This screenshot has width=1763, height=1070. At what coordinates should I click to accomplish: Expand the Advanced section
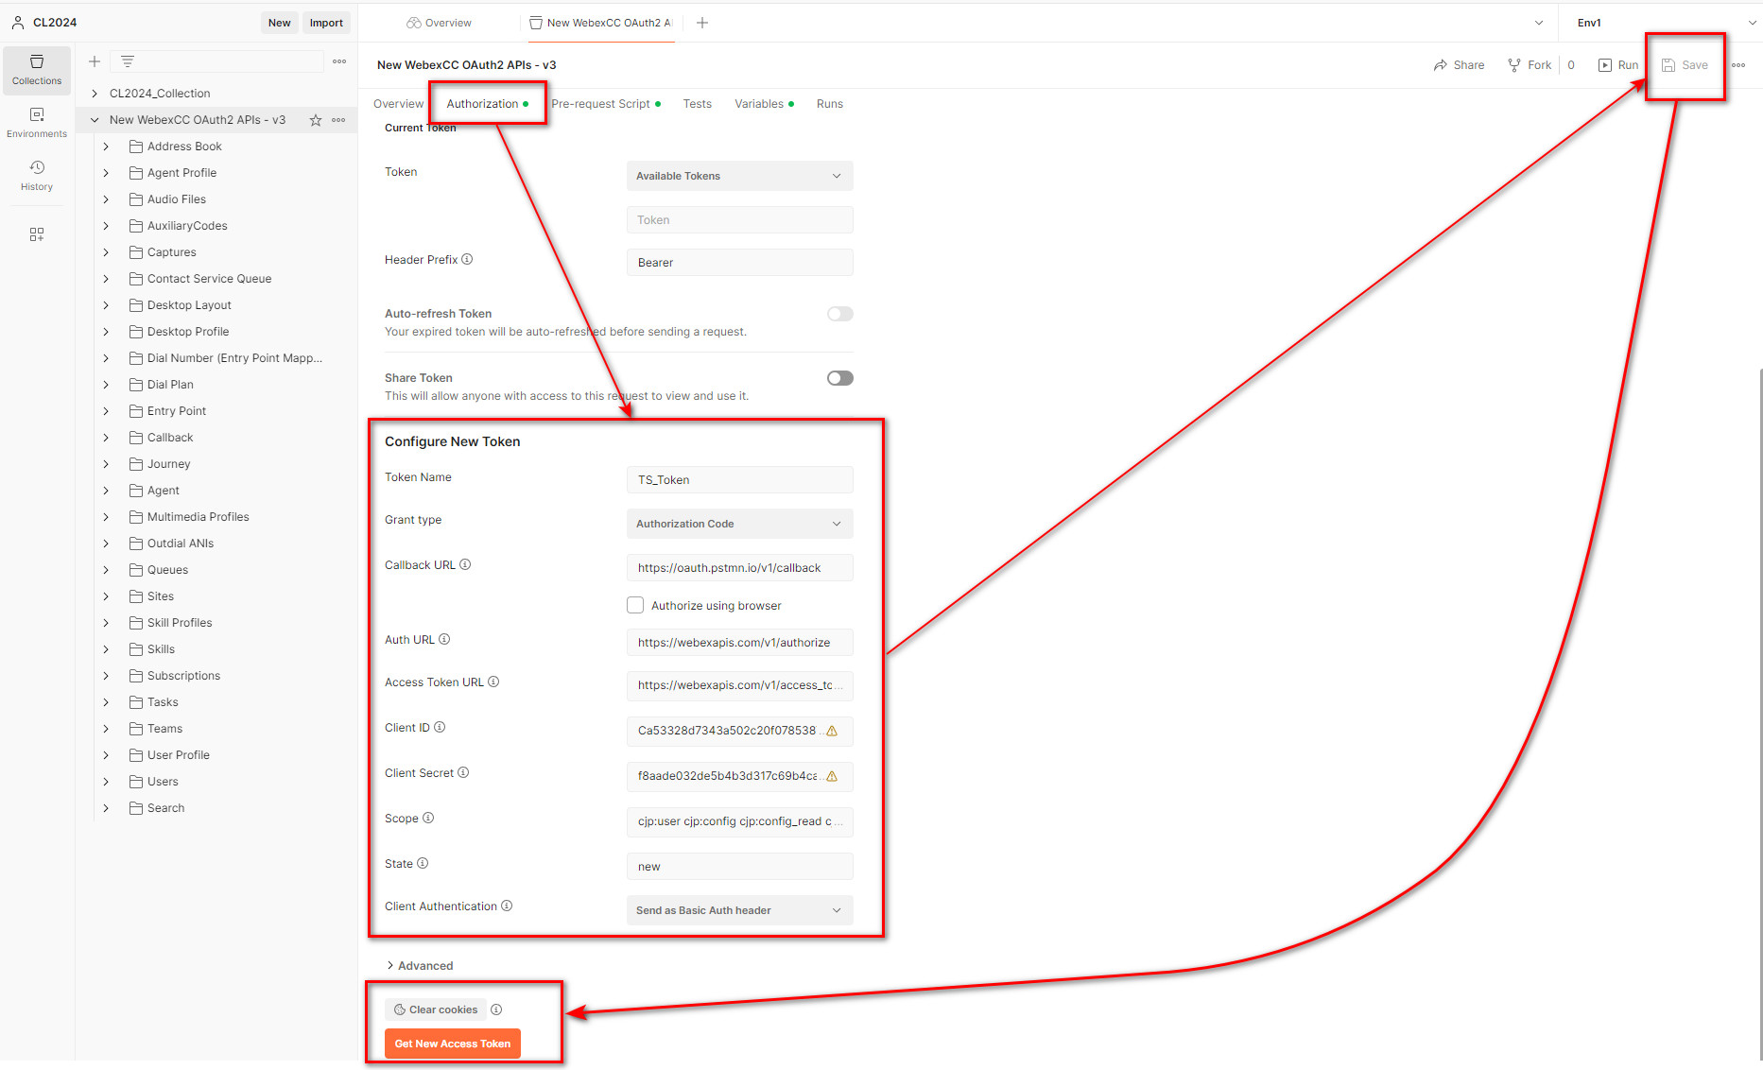tap(420, 965)
